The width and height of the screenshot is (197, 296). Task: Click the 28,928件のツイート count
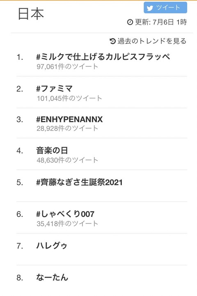67,128
